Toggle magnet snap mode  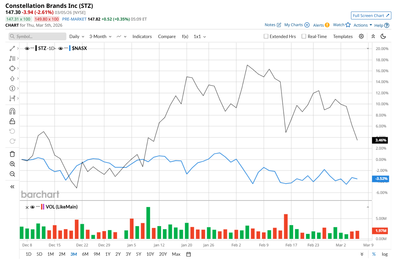(12, 111)
